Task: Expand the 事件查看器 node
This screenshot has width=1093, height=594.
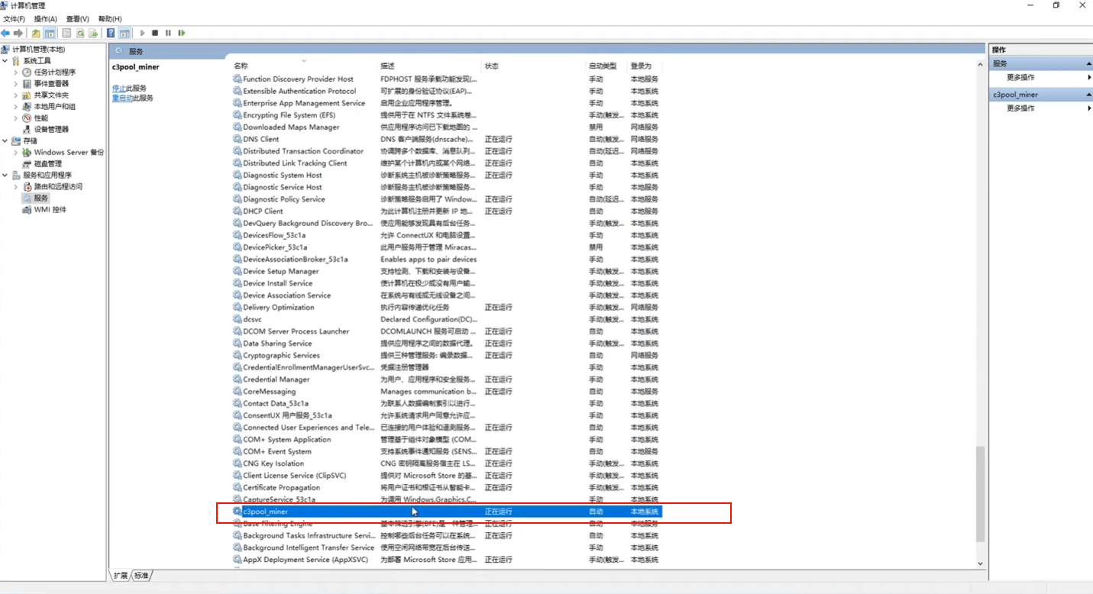Action: (16, 84)
